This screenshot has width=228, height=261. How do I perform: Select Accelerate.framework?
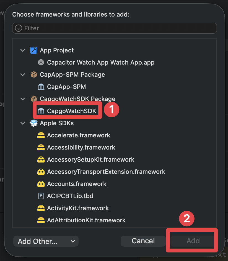[79, 135]
